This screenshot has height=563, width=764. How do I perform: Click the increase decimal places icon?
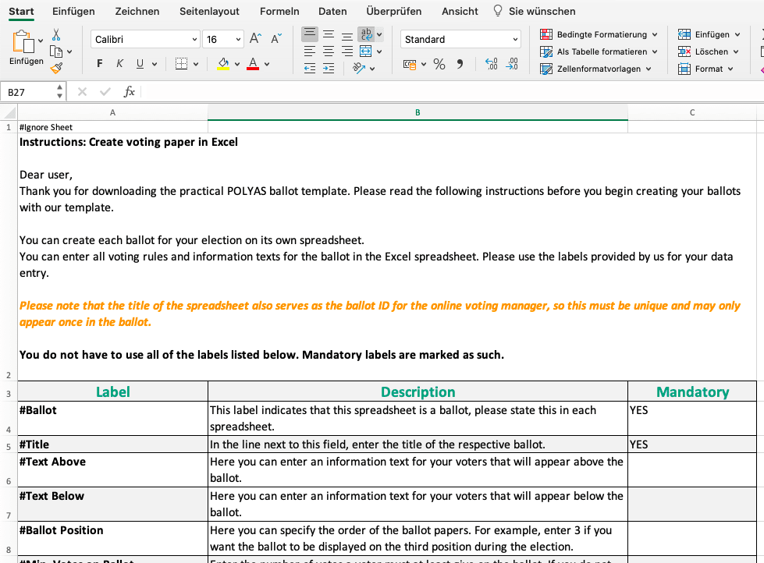point(491,64)
